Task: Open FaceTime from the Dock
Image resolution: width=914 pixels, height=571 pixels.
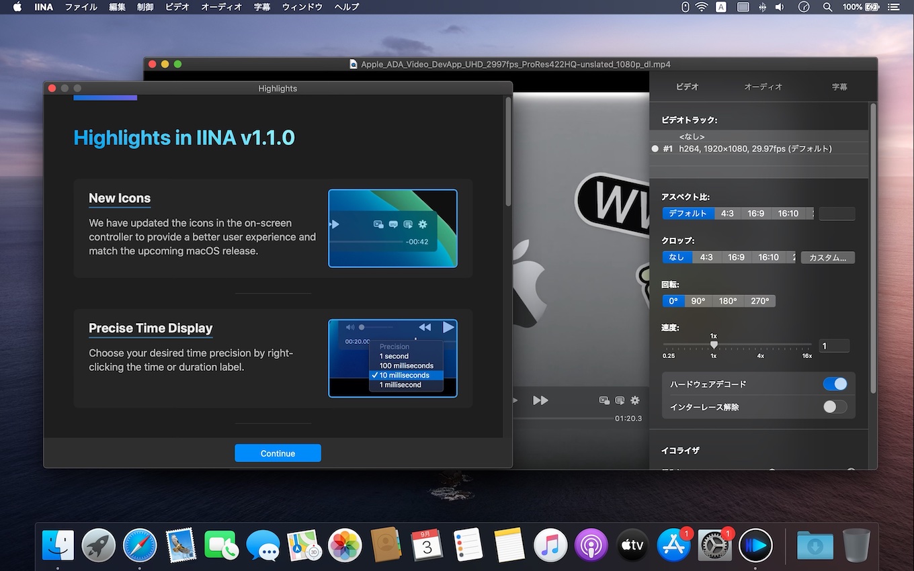Action: tap(222, 545)
